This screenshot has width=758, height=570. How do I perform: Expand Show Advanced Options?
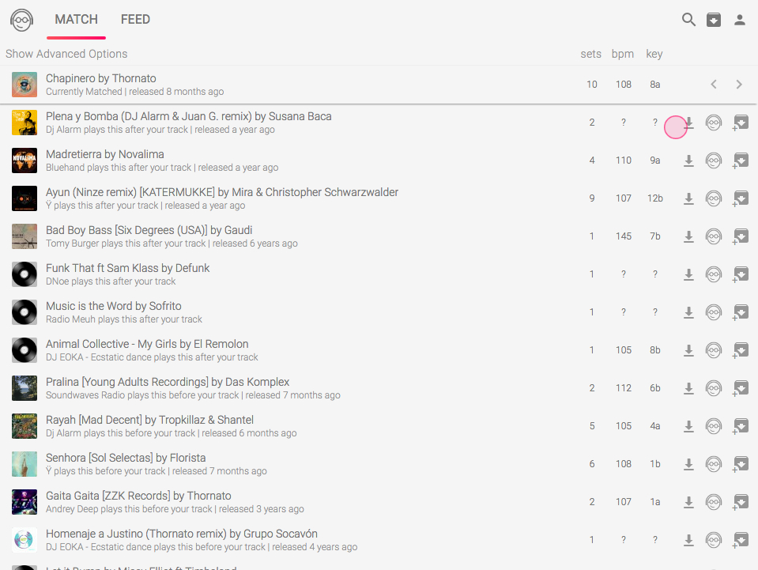click(x=66, y=54)
